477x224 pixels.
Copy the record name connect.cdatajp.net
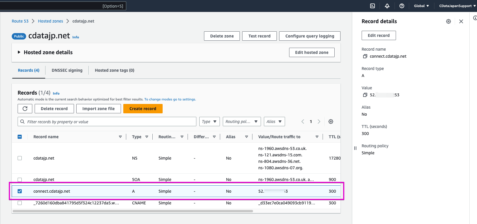coord(365,56)
